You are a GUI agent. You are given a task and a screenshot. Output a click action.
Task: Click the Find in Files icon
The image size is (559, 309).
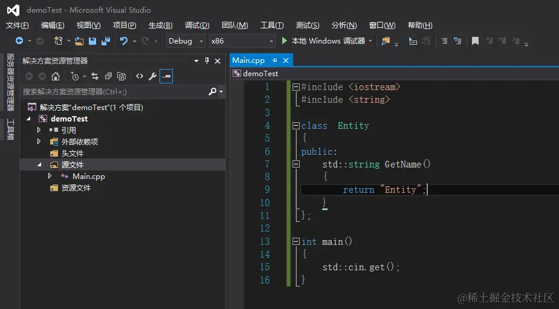coord(386,41)
